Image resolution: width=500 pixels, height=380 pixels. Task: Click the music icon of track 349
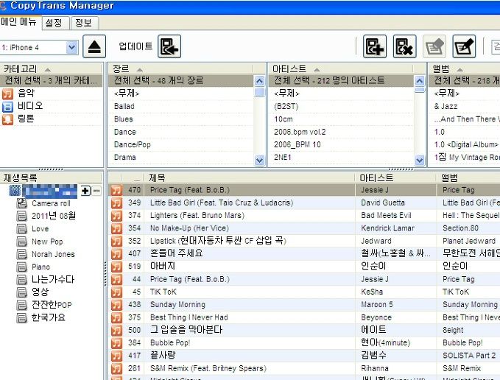tap(116, 203)
